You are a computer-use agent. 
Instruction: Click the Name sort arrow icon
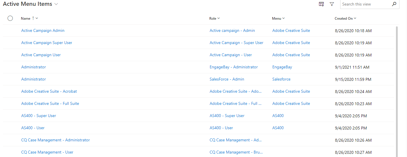[x=33, y=18]
